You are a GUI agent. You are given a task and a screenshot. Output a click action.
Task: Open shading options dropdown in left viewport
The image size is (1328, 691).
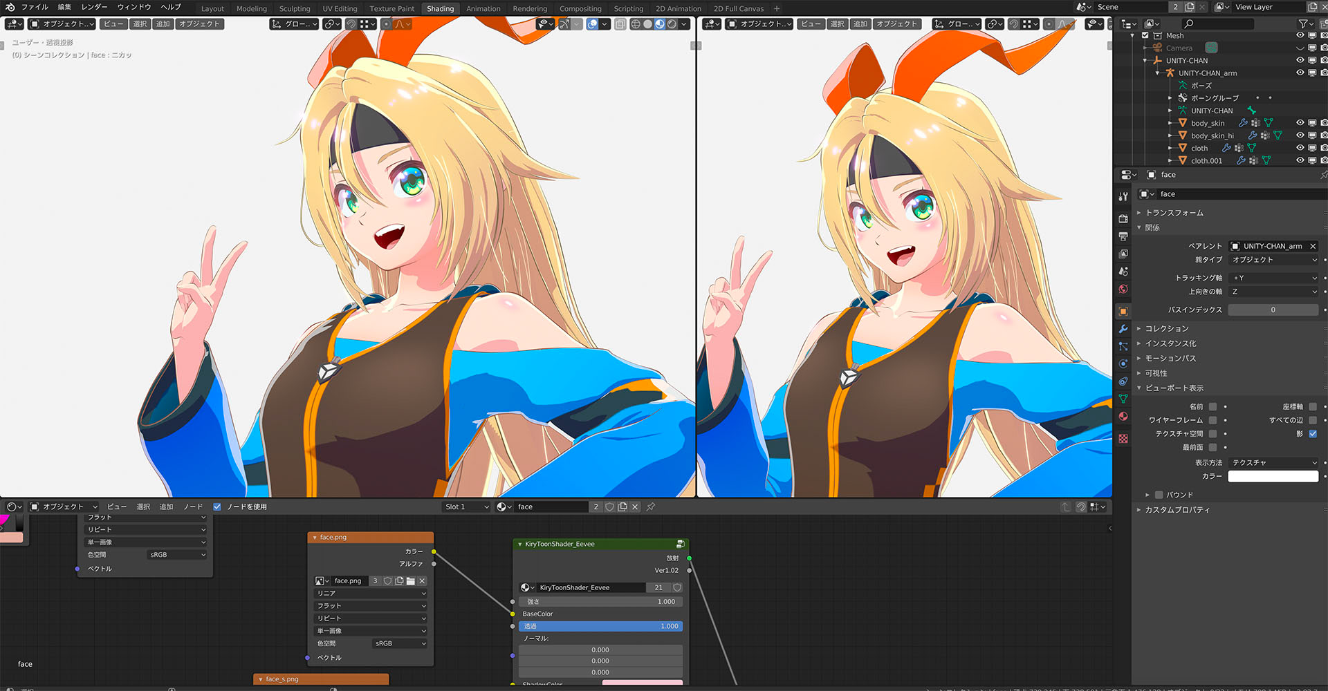tap(684, 24)
